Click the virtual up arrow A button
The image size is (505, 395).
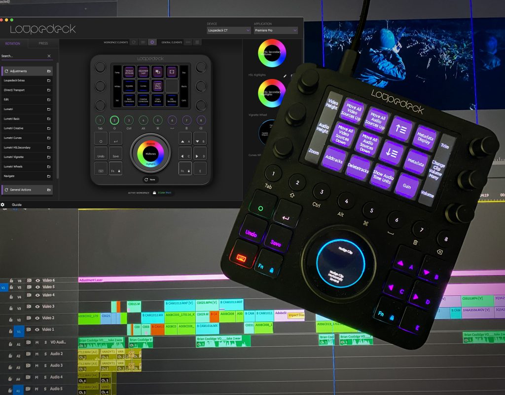pos(185,139)
